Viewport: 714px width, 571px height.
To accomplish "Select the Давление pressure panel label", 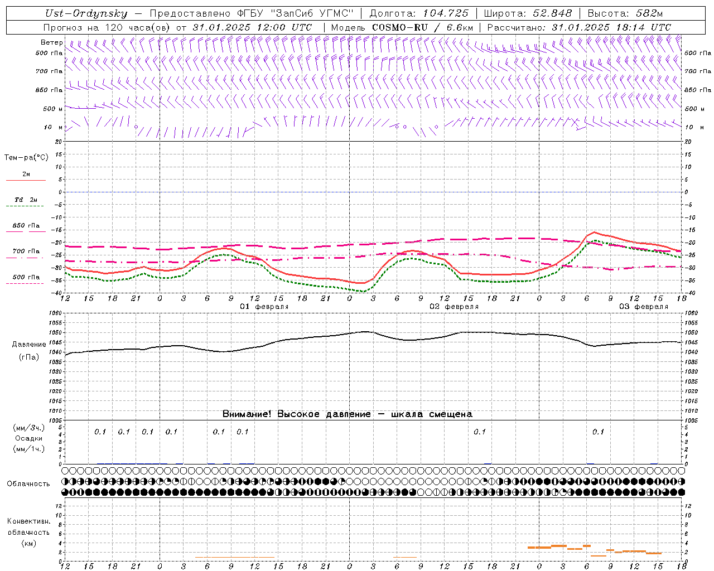I will pyautogui.click(x=29, y=345).
